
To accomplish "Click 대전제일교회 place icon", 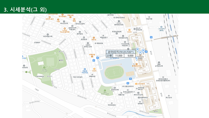I will click(x=48, y=34).
